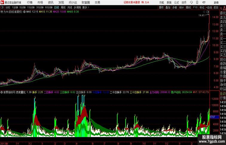226x145 pixels.
Task: Click the L R icon in right panel
Action: (x=223, y=8)
